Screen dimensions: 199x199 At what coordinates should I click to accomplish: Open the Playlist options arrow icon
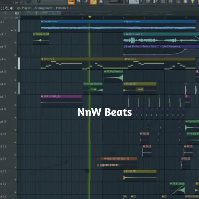tap(19, 8)
